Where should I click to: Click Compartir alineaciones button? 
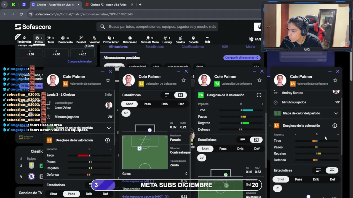pyautogui.click(x=242, y=58)
